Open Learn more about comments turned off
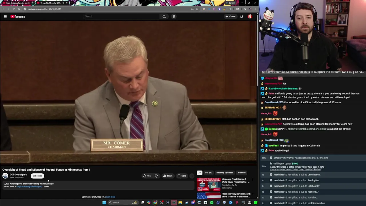 pyautogui.click(x=110, y=197)
